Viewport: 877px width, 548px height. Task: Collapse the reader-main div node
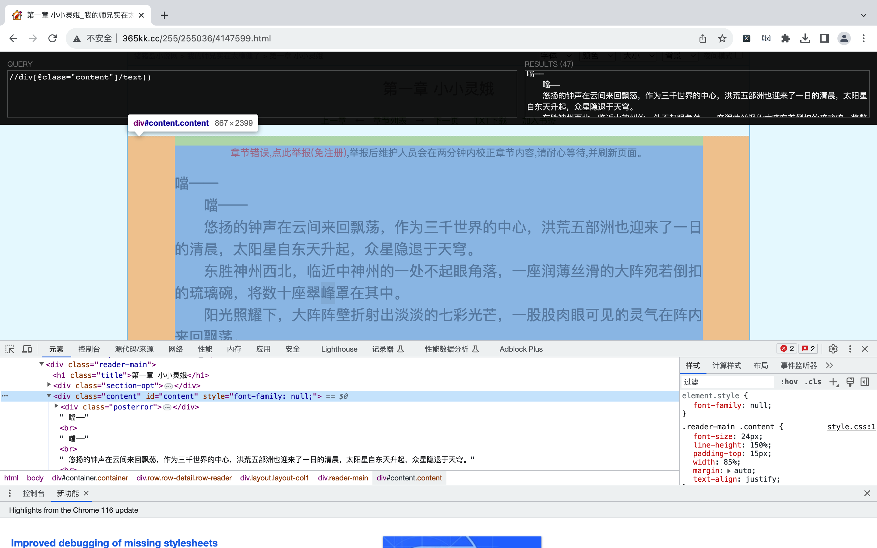click(42, 364)
